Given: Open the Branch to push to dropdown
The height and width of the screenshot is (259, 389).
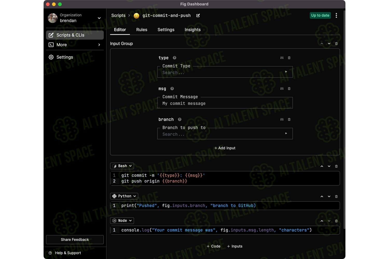Looking at the screenshot, I should tap(225, 134).
